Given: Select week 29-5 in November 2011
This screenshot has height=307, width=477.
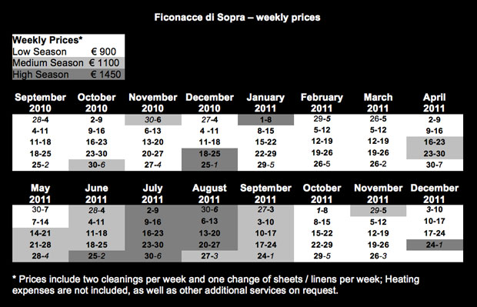Looking at the screenshot, I should 378,211.
